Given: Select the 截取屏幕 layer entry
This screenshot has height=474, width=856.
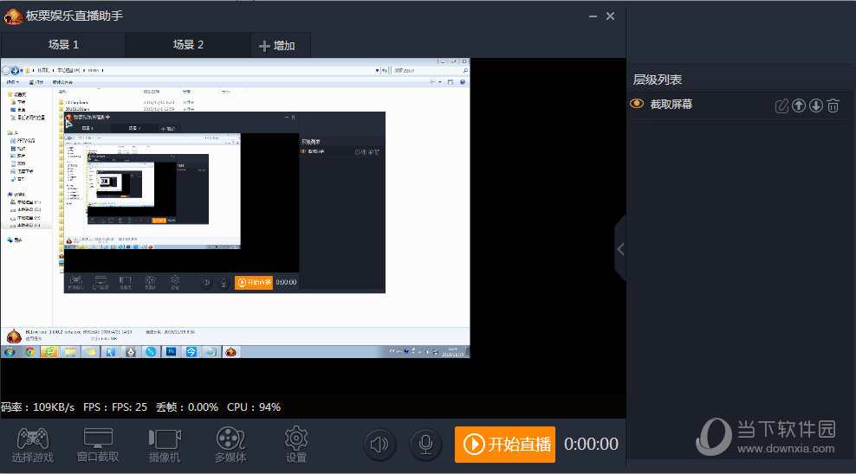Looking at the screenshot, I should 671,105.
